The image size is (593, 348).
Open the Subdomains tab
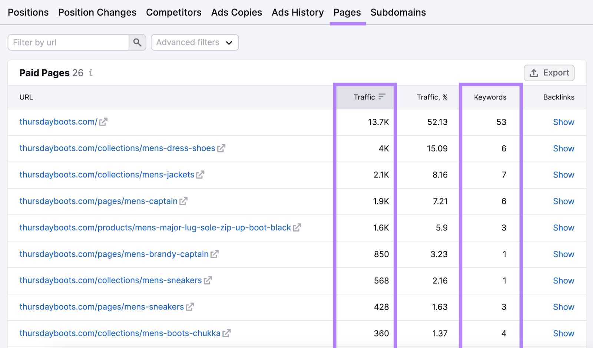[x=398, y=12]
